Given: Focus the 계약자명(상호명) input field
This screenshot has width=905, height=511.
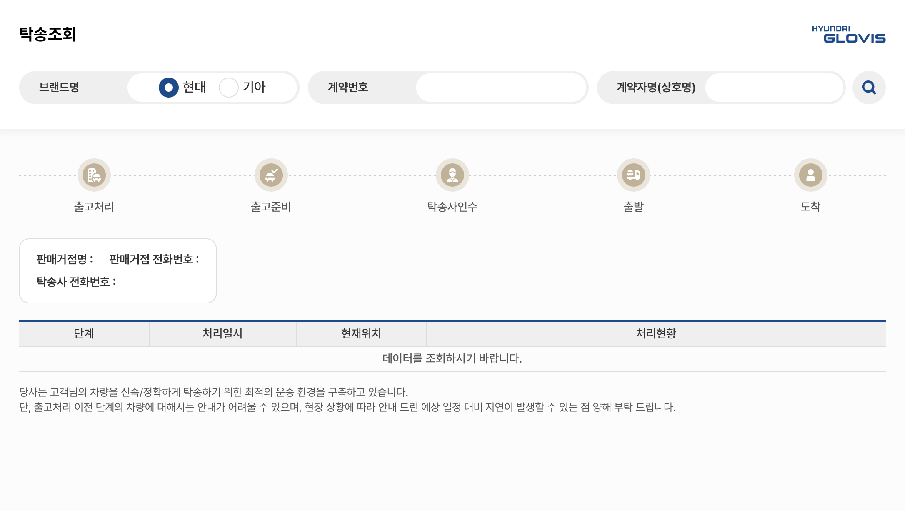Looking at the screenshot, I should 774,88.
